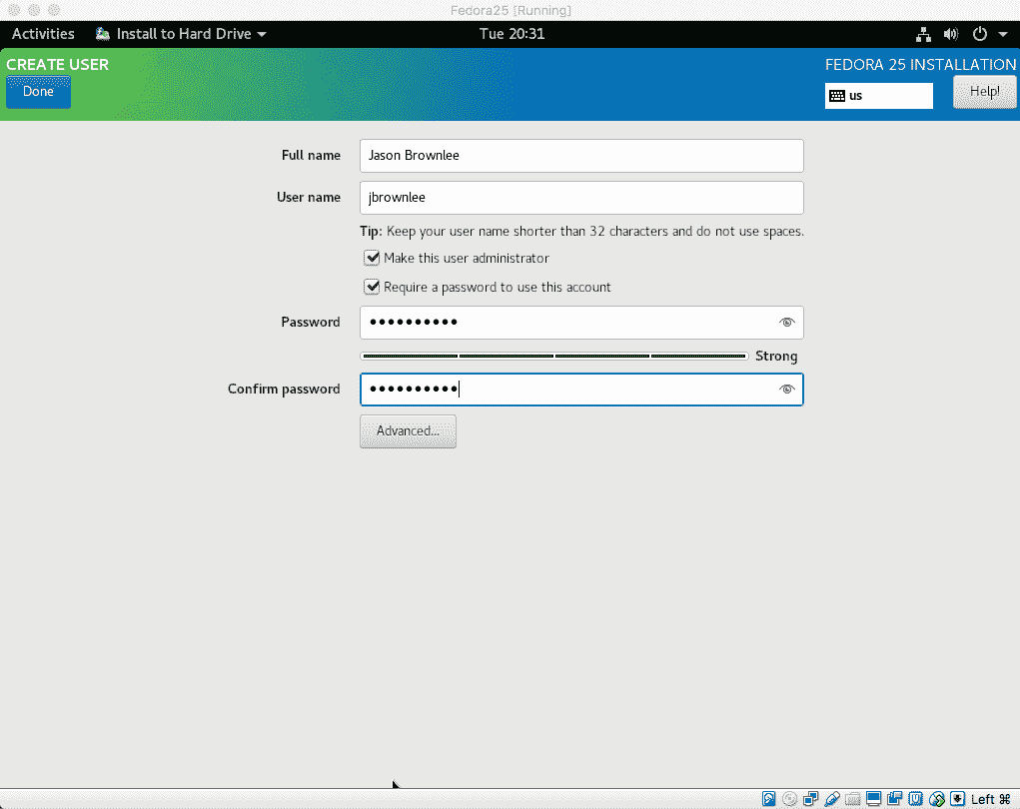
Task: Focus the Confirm password input field
Action: click(x=581, y=390)
